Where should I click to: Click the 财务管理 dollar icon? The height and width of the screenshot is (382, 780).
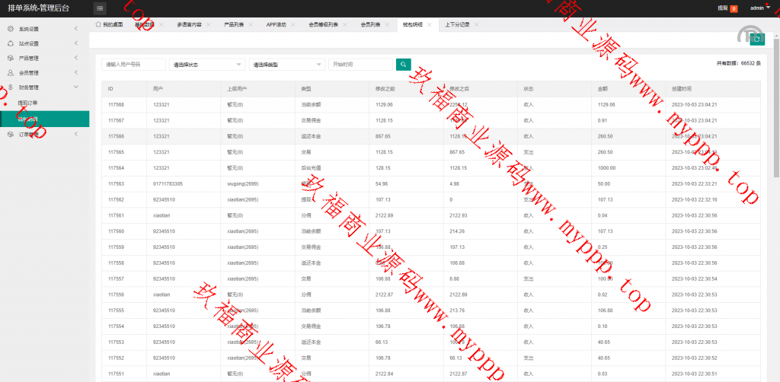[x=11, y=88]
